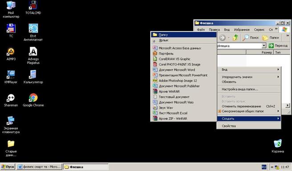
Task: Sort files by Размер column header
Action: [x=260, y=53]
